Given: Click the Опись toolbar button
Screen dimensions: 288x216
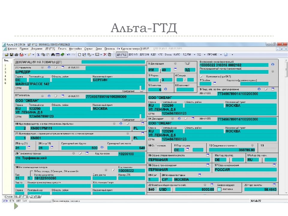Looking at the screenshot, I should click(x=168, y=55).
